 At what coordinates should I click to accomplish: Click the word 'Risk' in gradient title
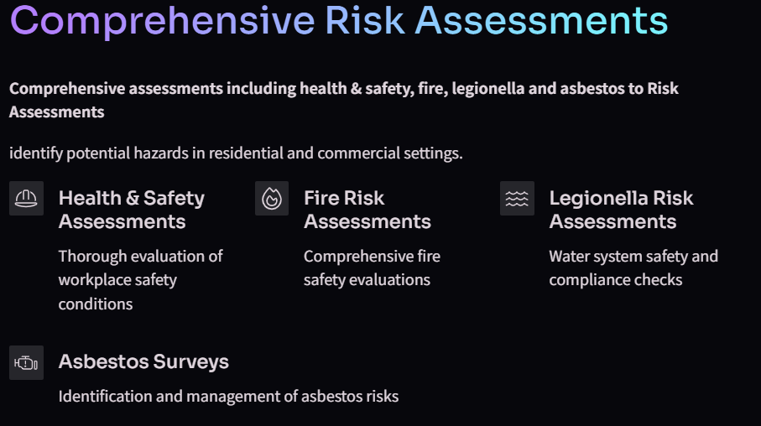pos(365,20)
